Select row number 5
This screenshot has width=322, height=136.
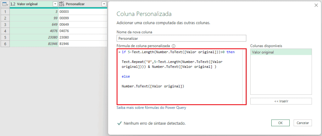5,37
